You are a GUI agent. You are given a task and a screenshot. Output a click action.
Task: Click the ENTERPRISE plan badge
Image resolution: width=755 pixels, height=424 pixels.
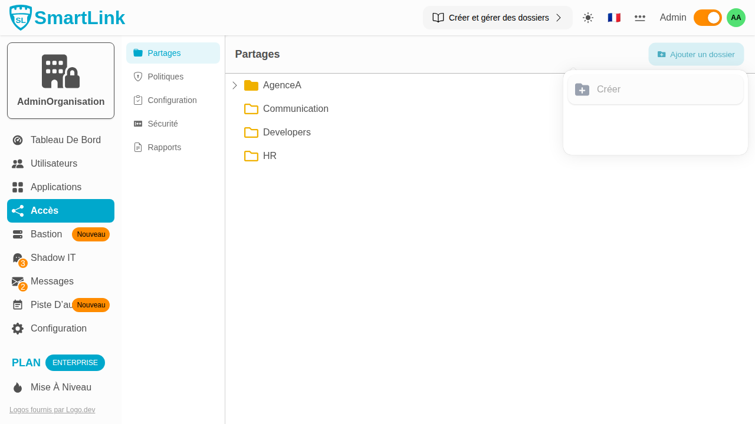[x=75, y=363]
